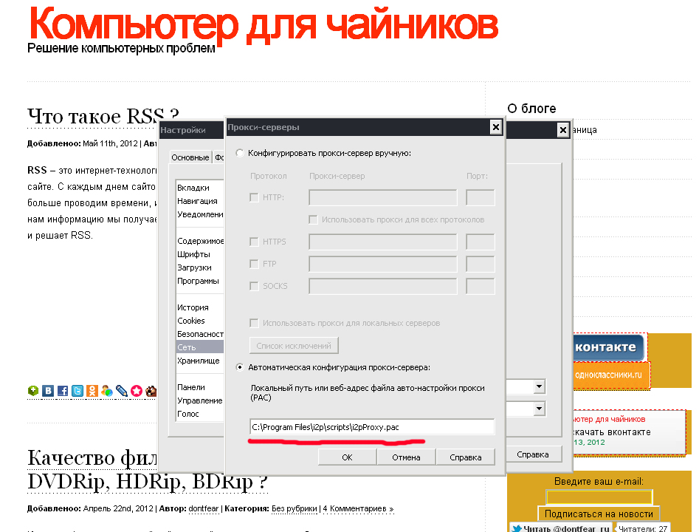Select manual proxy configuration radio button

click(x=238, y=152)
